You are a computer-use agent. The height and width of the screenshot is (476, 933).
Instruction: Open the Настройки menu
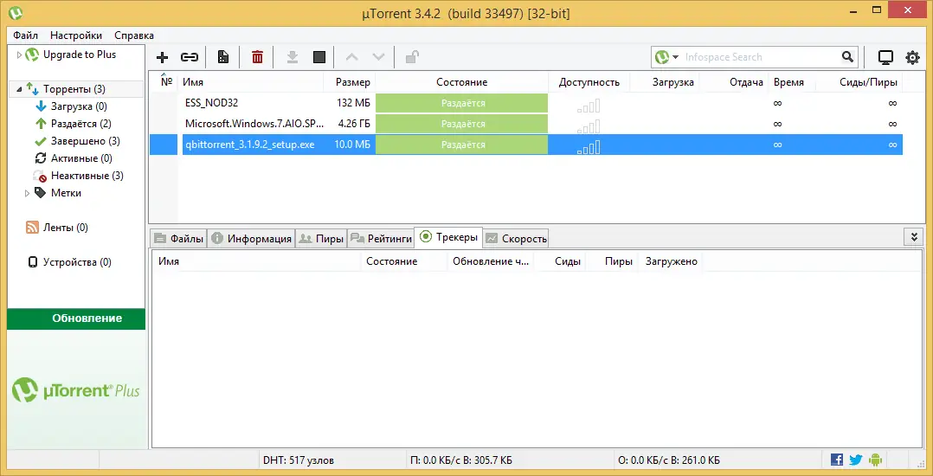76,35
